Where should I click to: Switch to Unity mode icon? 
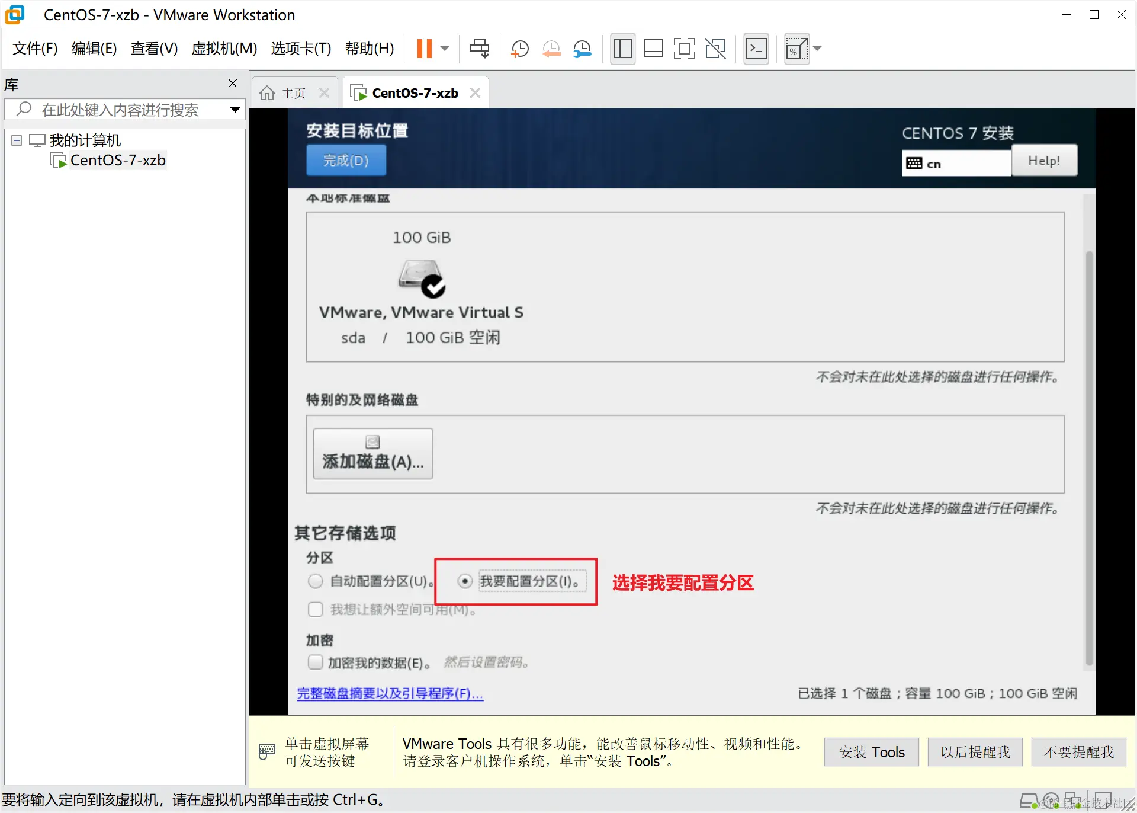(715, 49)
